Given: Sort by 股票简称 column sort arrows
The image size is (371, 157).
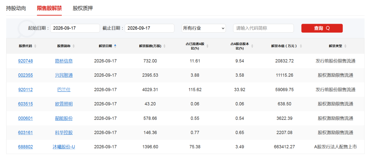Looking at the screenshot, I should 74,46.
